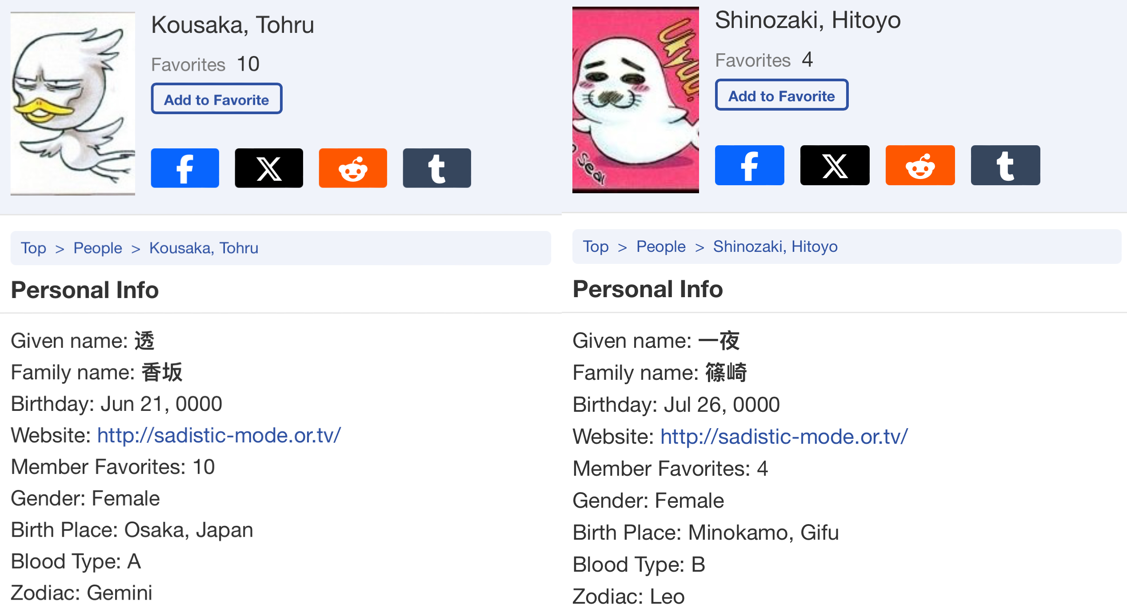
Task: Share Kousaka, Tohru on X
Action: click(269, 168)
